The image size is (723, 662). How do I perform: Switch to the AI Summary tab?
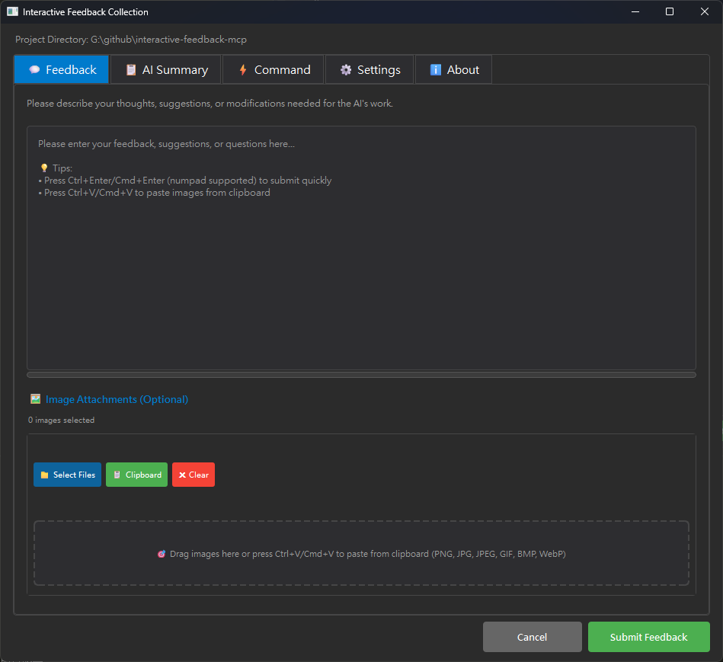coord(165,69)
